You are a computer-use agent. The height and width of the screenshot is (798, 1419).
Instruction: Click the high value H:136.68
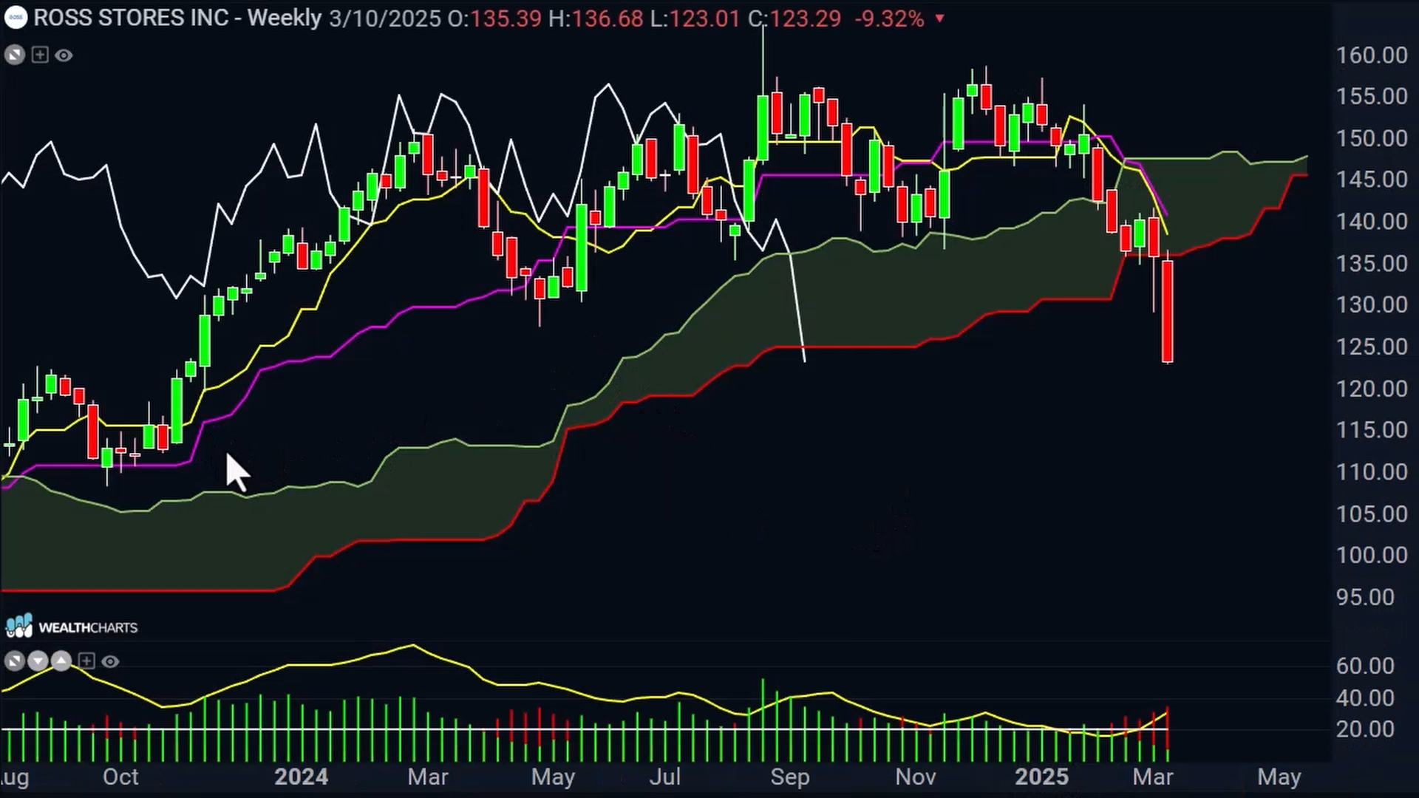(596, 18)
